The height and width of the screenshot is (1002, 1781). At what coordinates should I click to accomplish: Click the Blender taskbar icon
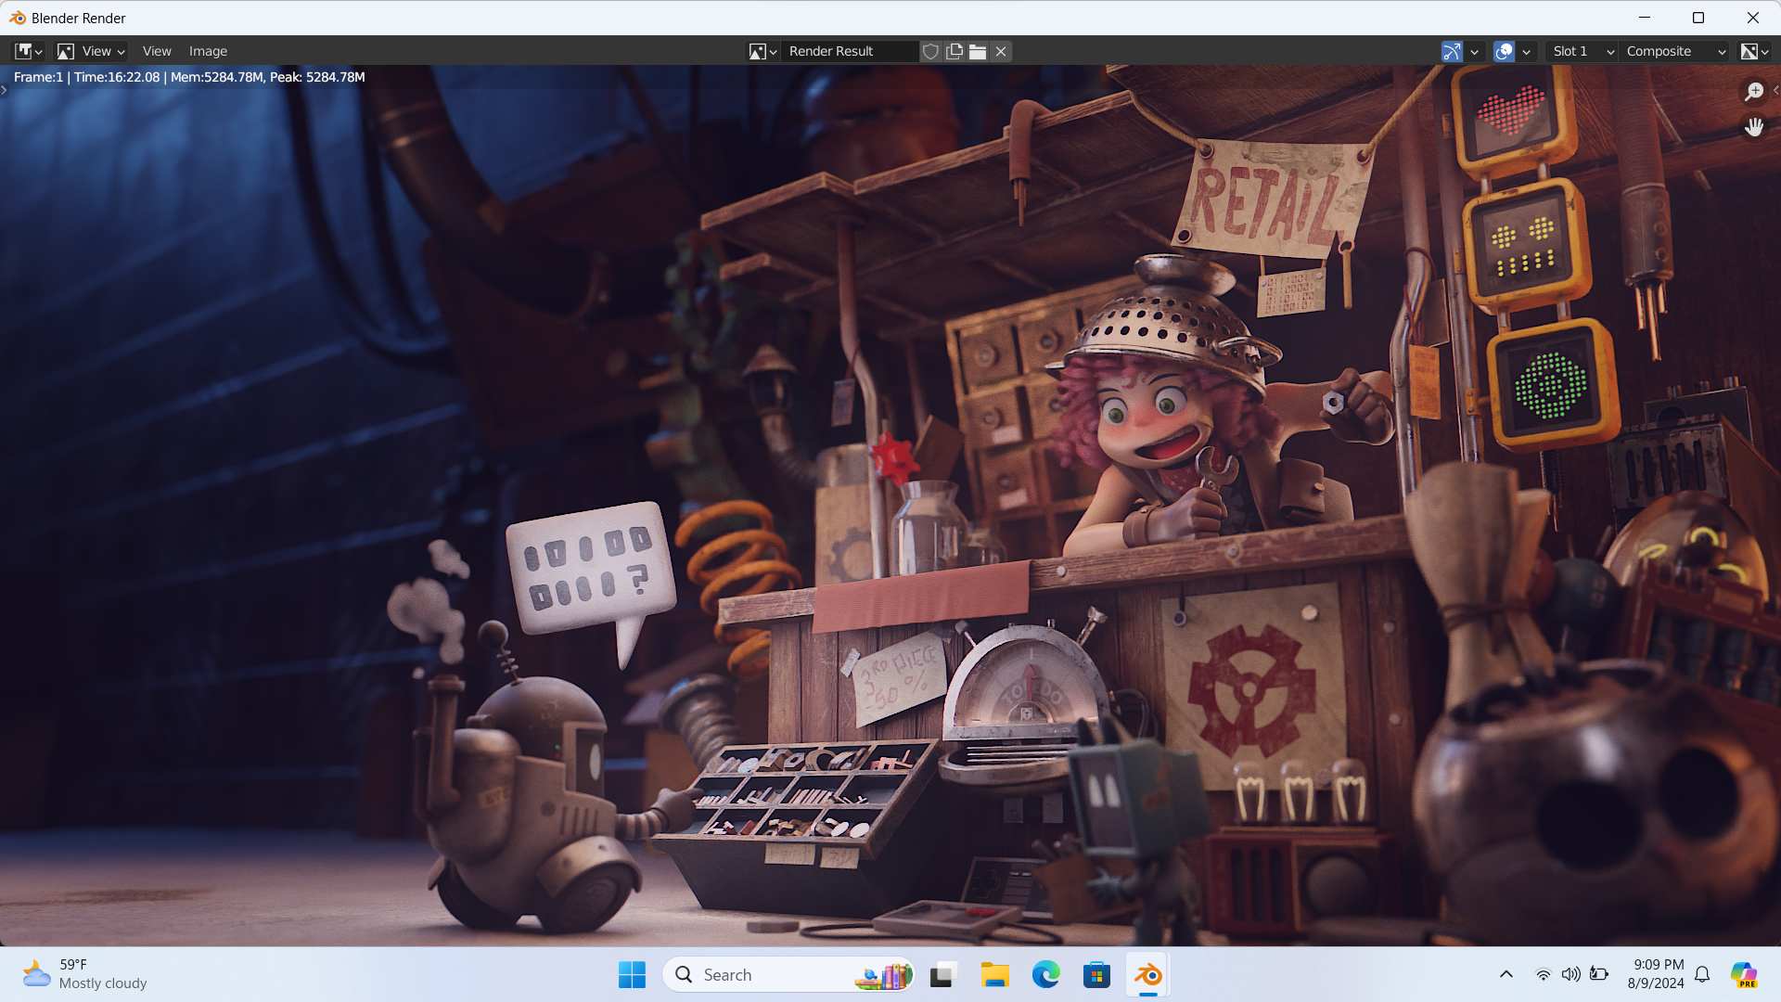(1148, 975)
